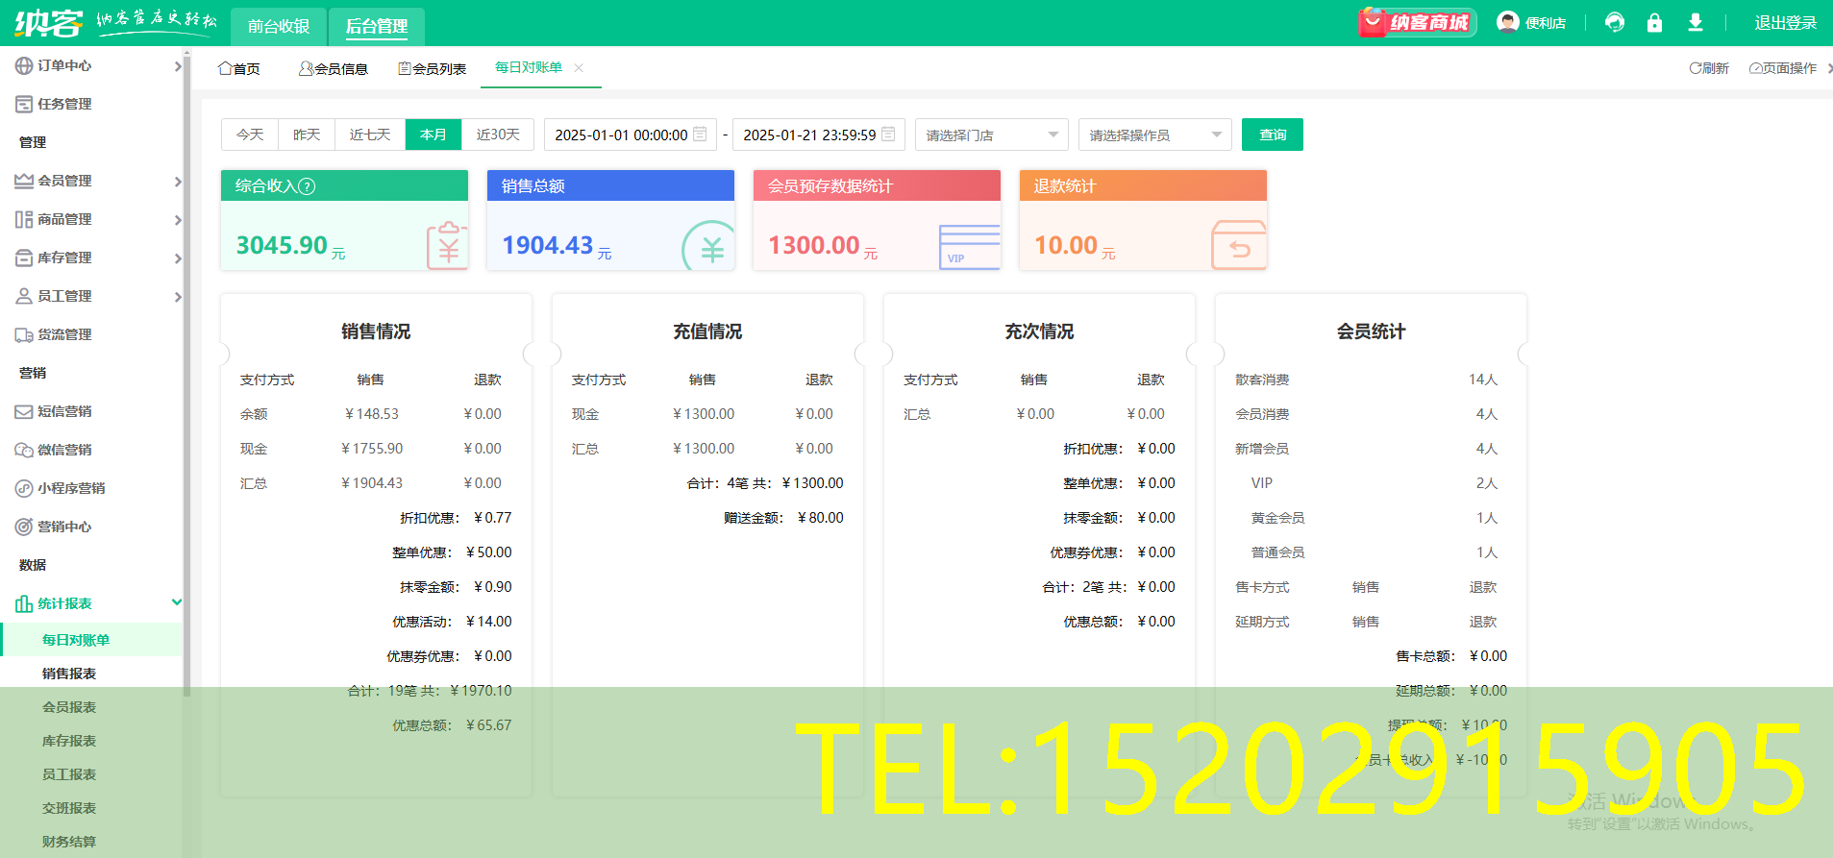Expand the 订单中心 chevron

178,66
